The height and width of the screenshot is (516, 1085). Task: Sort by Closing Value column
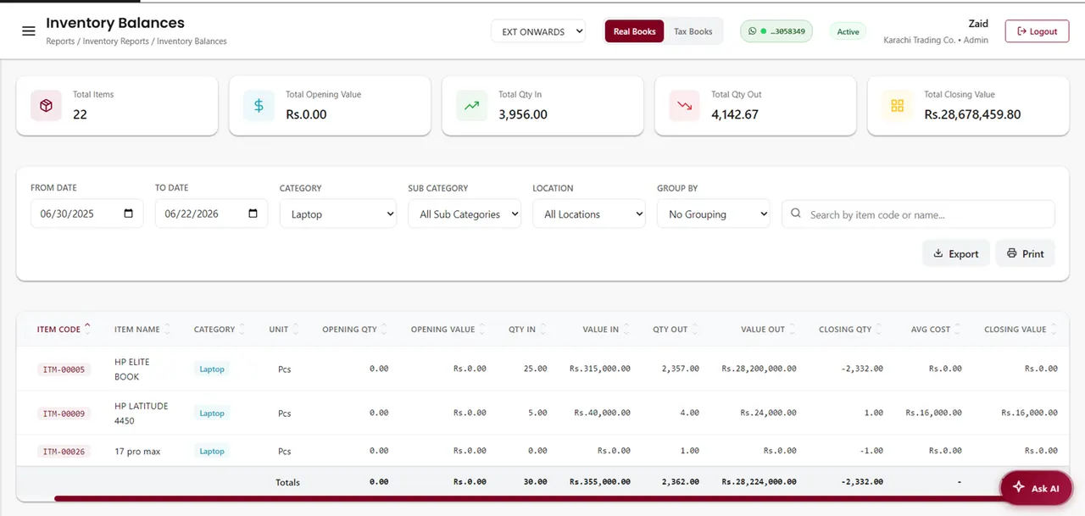(1021, 329)
